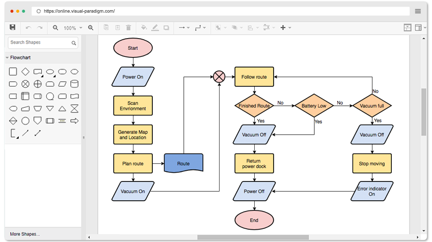Toggle the format panel icon
The height and width of the screenshot is (242, 432).
[418, 28]
